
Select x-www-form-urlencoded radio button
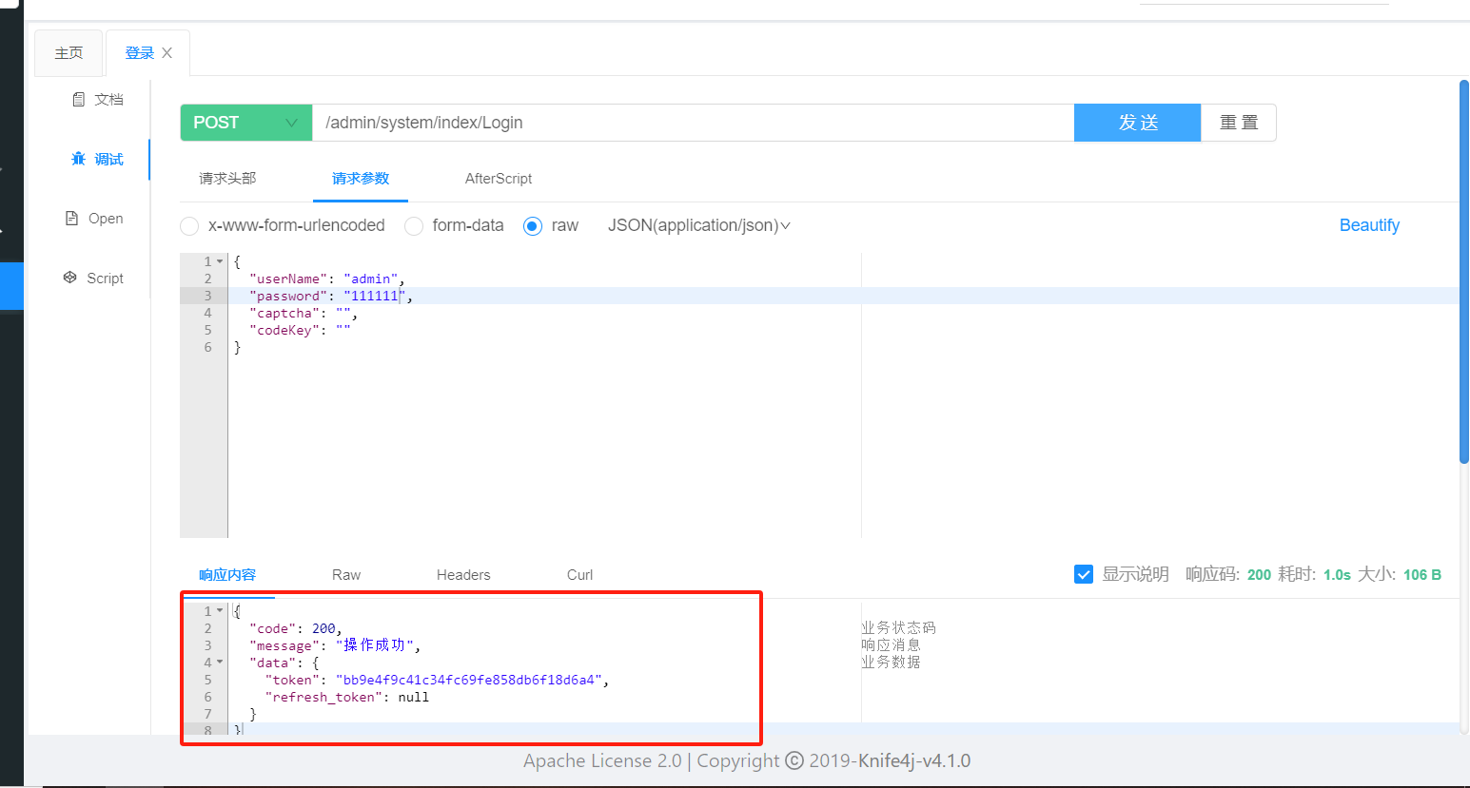point(189,225)
